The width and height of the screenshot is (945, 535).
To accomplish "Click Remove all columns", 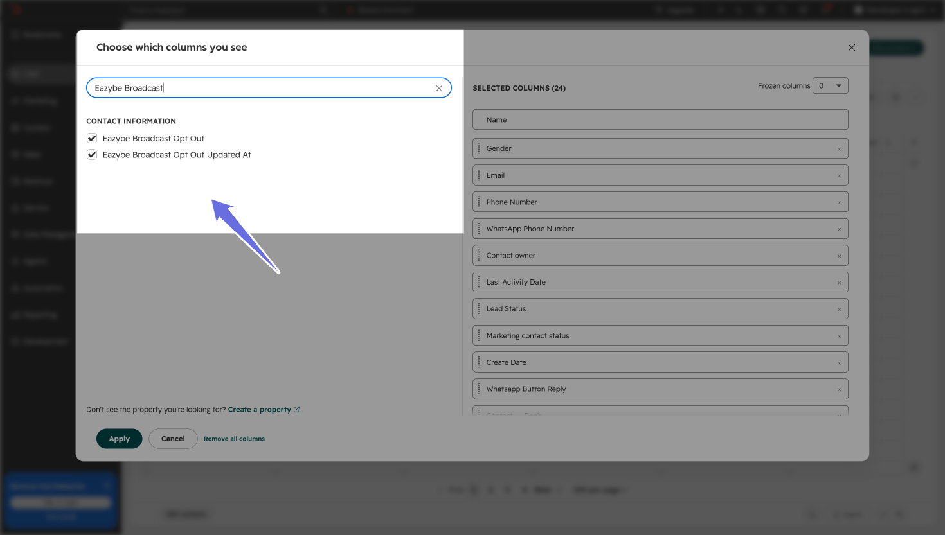I will [x=234, y=439].
